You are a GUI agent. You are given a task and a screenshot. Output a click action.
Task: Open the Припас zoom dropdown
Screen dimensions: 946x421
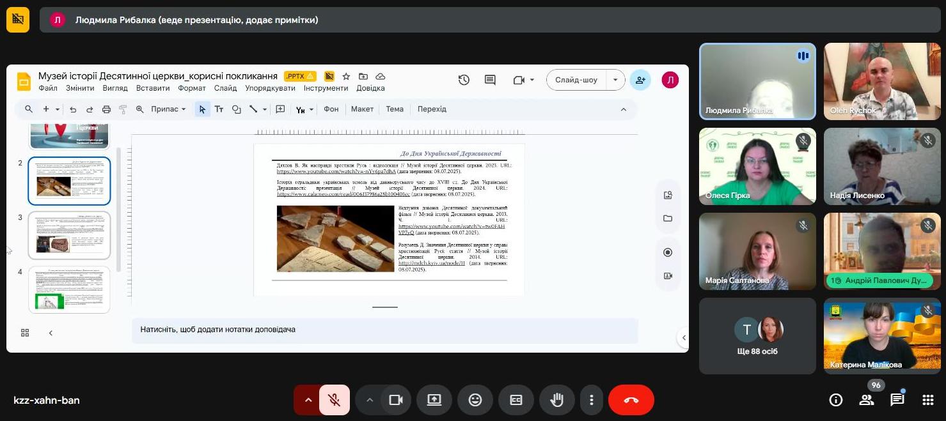coord(168,109)
